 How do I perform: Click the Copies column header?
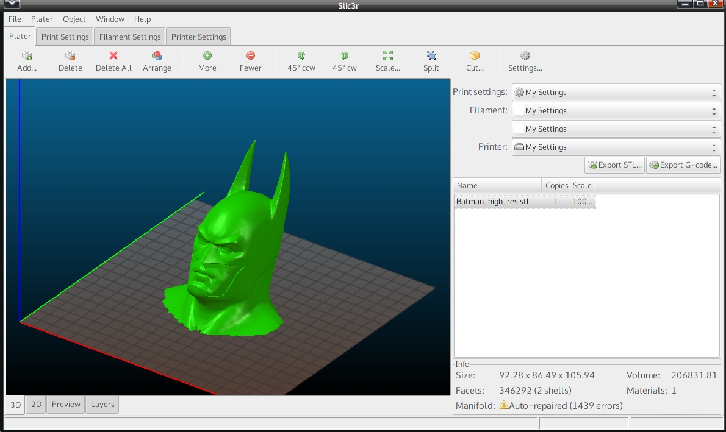pyautogui.click(x=556, y=185)
